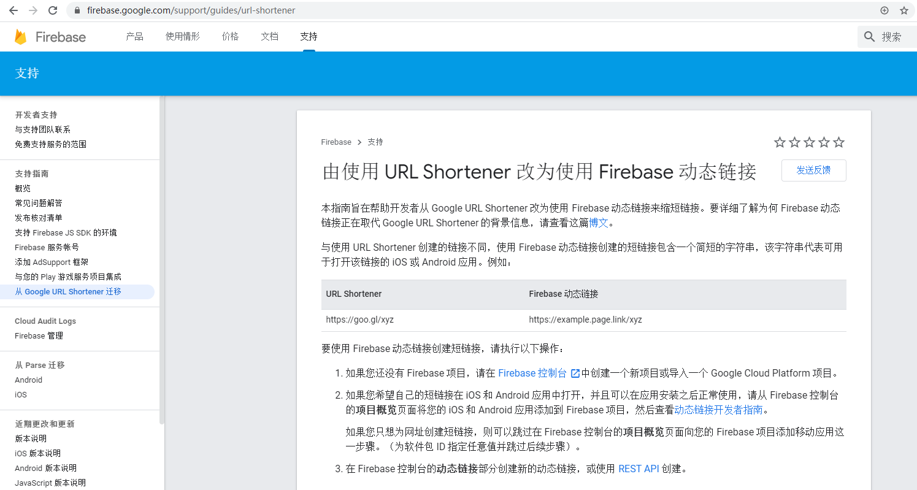Click the zoom plus icon in address bar

(x=884, y=10)
